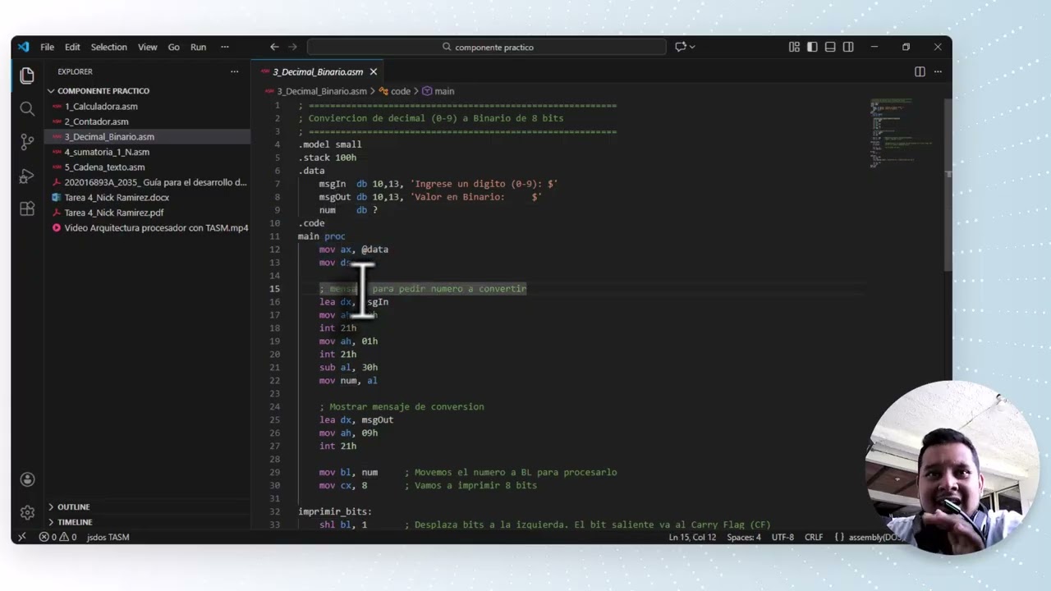
Task: Open the Accounts menu icon
Action: [27, 479]
